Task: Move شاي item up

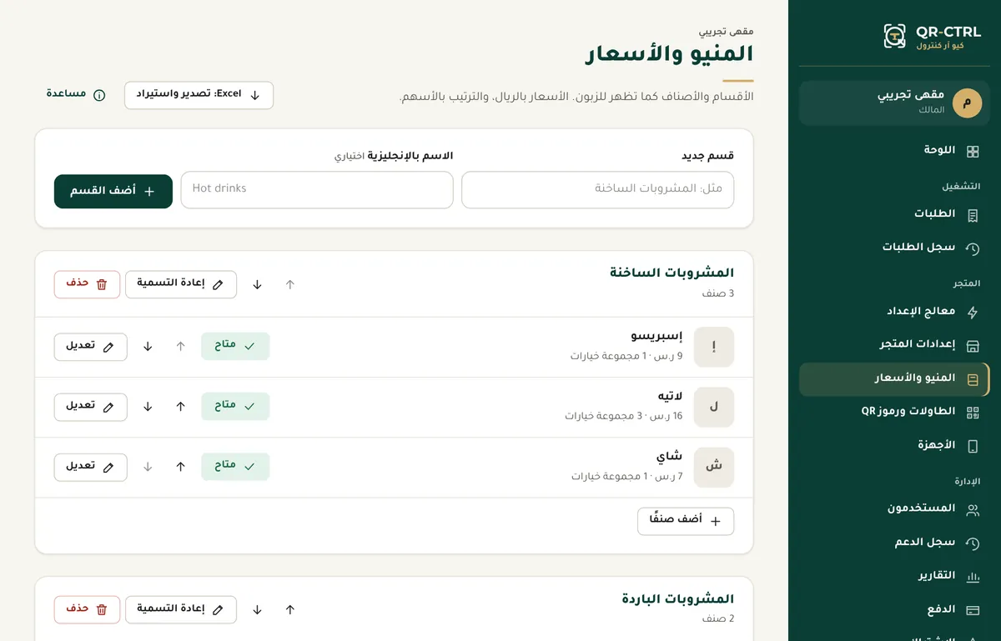Action: pos(180,466)
